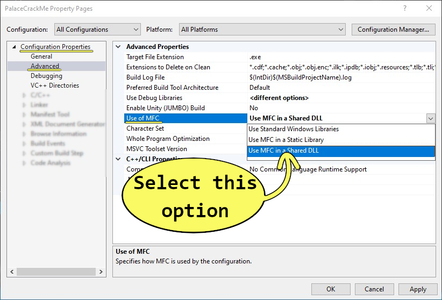Open the Platform dropdown

pyautogui.click(x=262, y=30)
